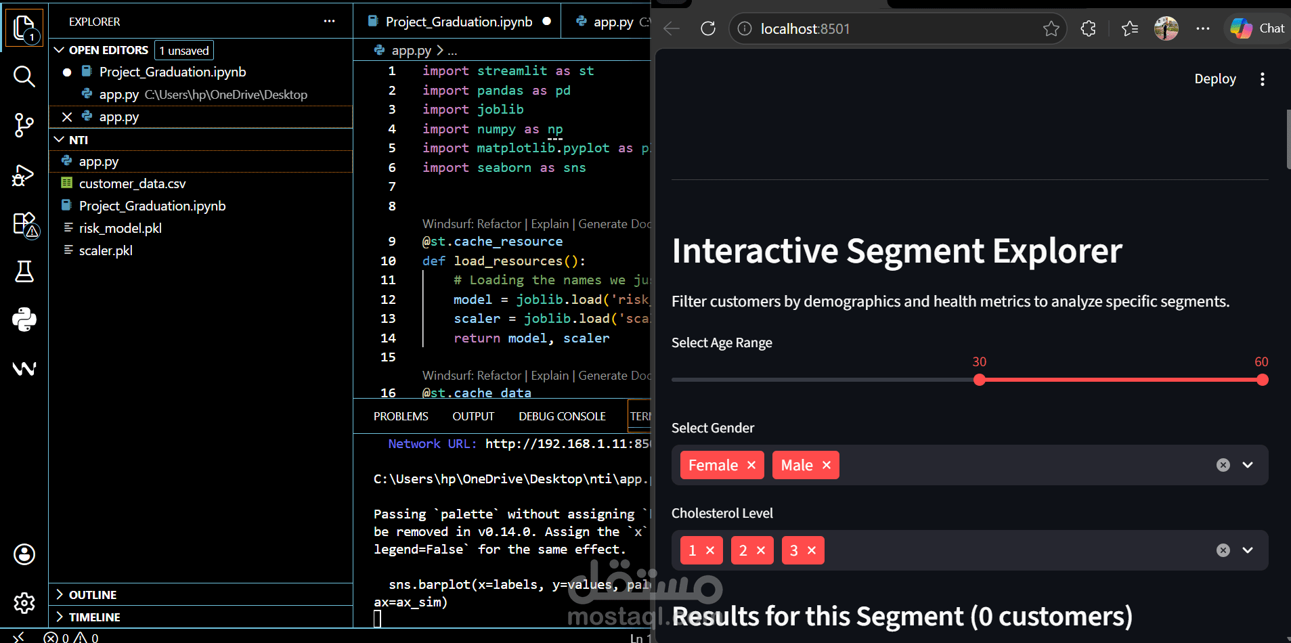Open the Search view in VS Code
This screenshot has width=1291, height=643.
(x=24, y=76)
